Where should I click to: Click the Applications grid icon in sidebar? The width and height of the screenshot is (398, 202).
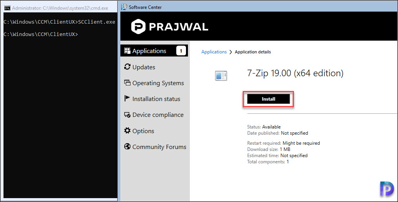127,51
